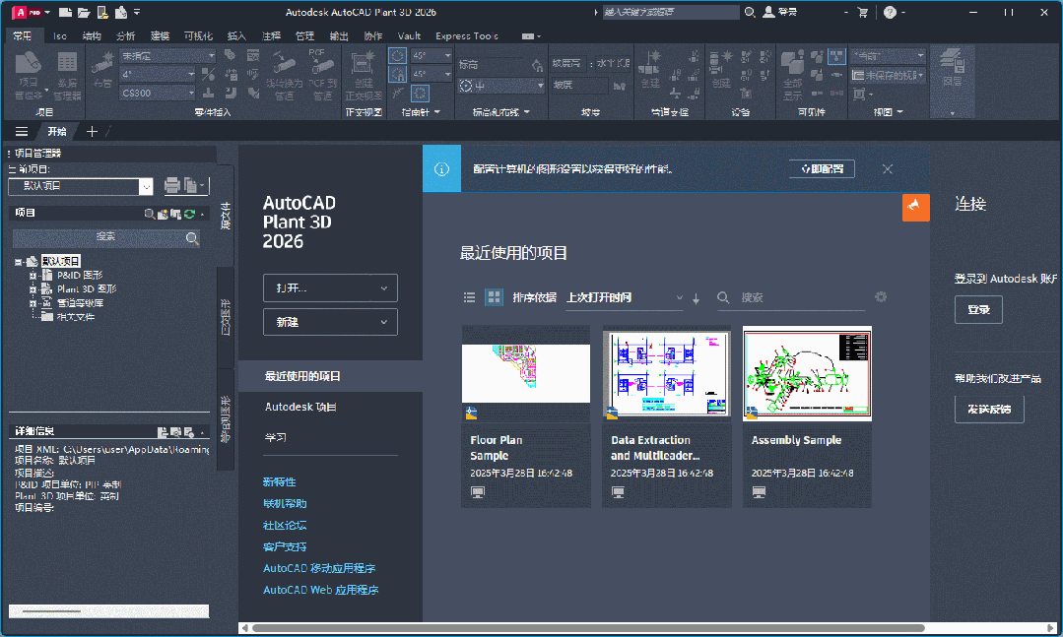Toggle the second compass snap button
Image resolution: width=1063 pixels, height=637 pixels.
(397, 74)
